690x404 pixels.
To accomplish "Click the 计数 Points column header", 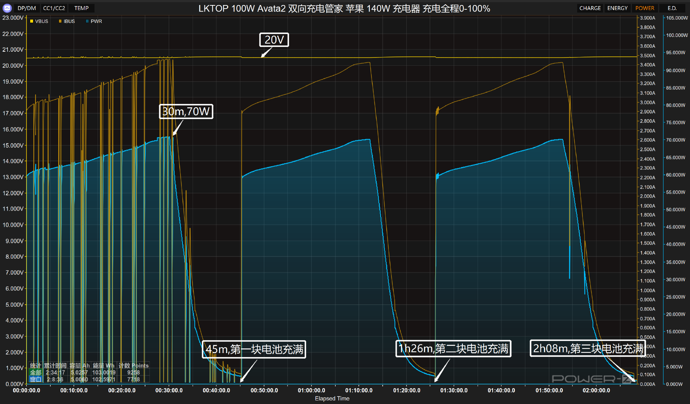I will (134, 366).
